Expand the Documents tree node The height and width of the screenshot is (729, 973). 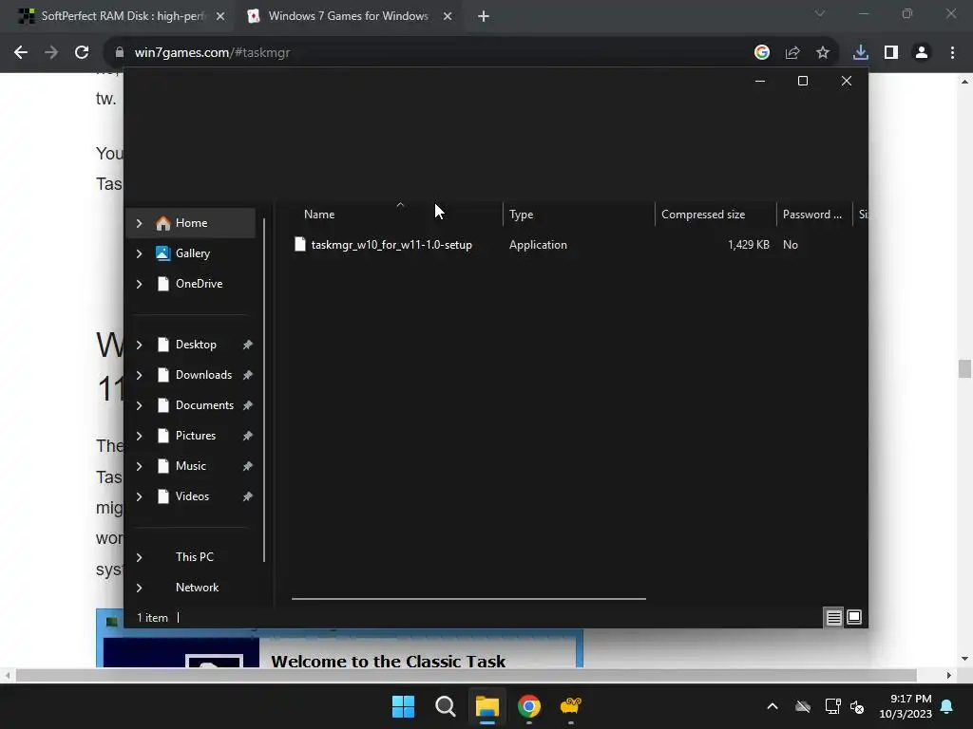tap(139, 405)
